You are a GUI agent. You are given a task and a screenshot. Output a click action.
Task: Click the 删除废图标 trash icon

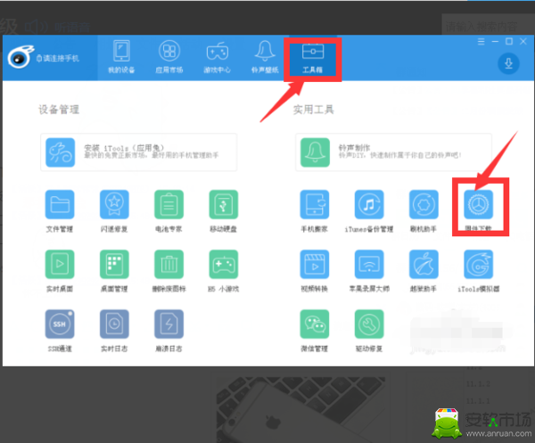click(169, 265)
